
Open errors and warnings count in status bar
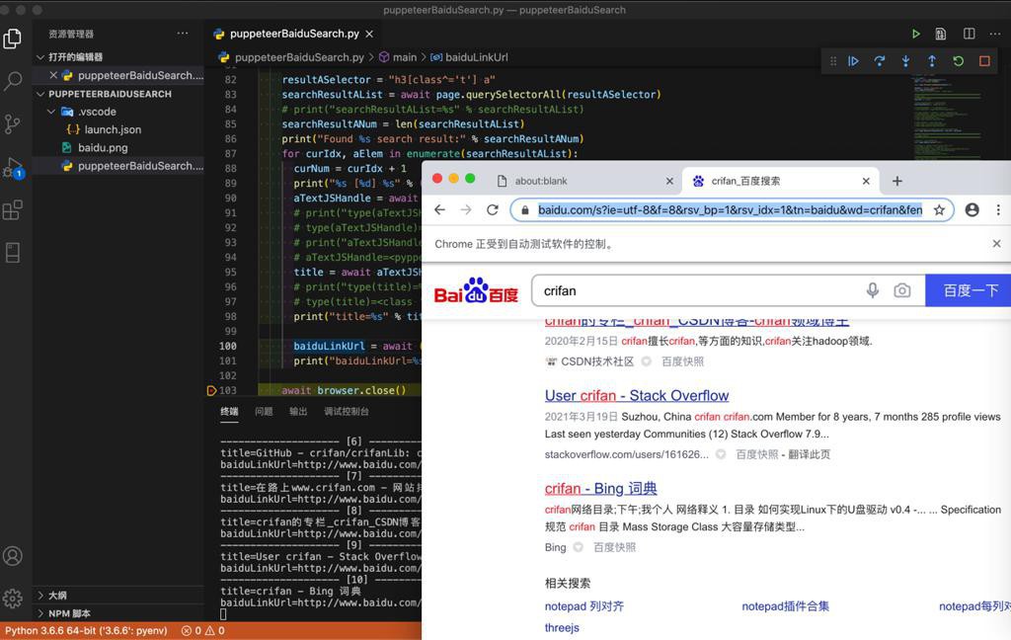point(202,630)
